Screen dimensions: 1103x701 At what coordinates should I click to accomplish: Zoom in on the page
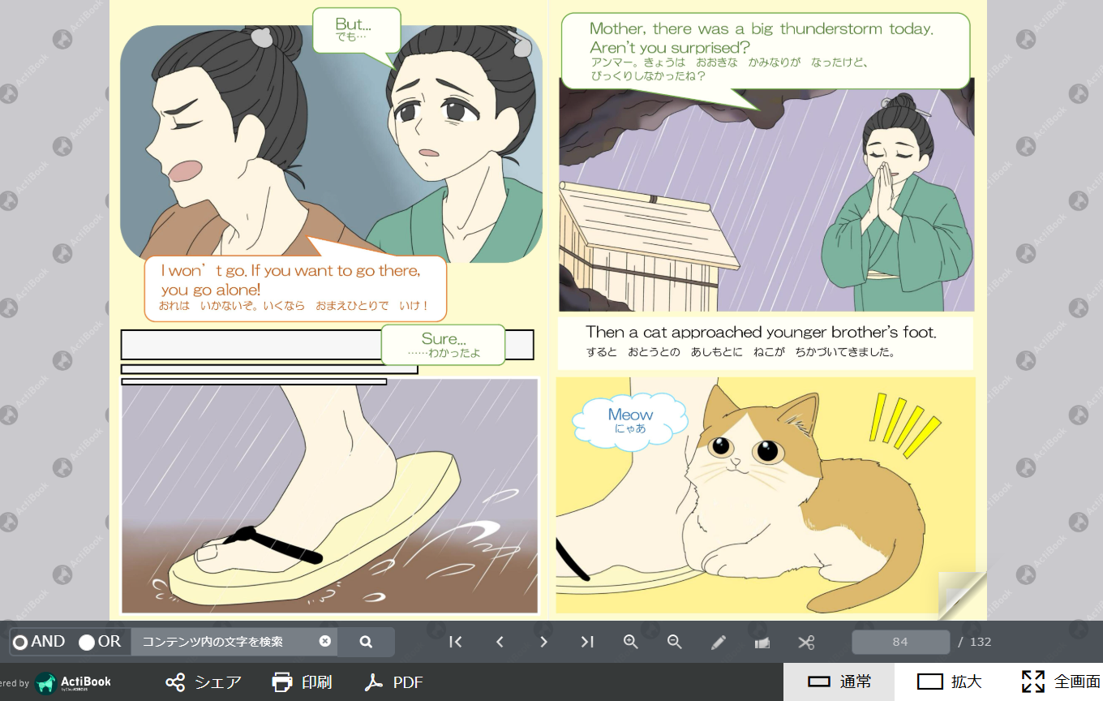click(x=631, y=642)
